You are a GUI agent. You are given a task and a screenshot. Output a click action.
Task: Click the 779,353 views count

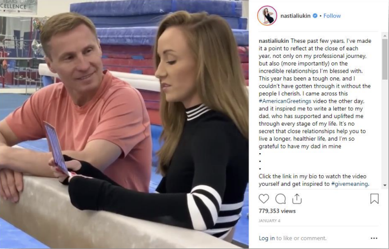277,211
